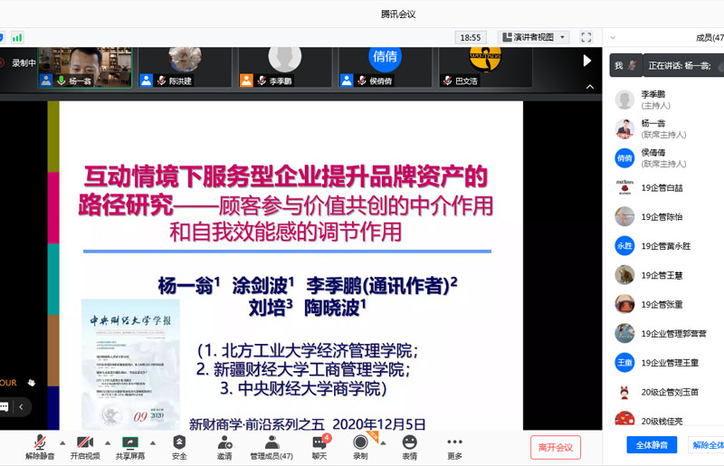Click the red 离开会议 button
The image size is (724, 466).
coord(555,447)
